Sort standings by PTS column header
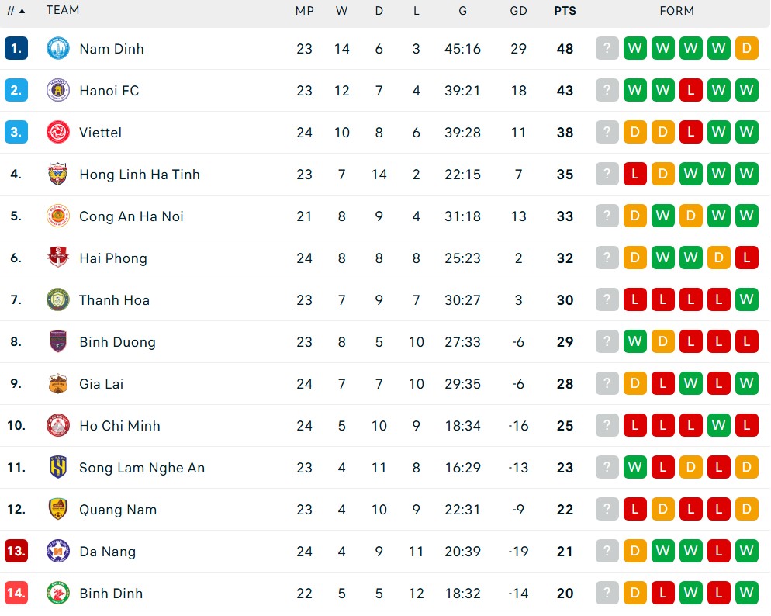The width and height of the screenshot is (771, 616). coord(565,11)
